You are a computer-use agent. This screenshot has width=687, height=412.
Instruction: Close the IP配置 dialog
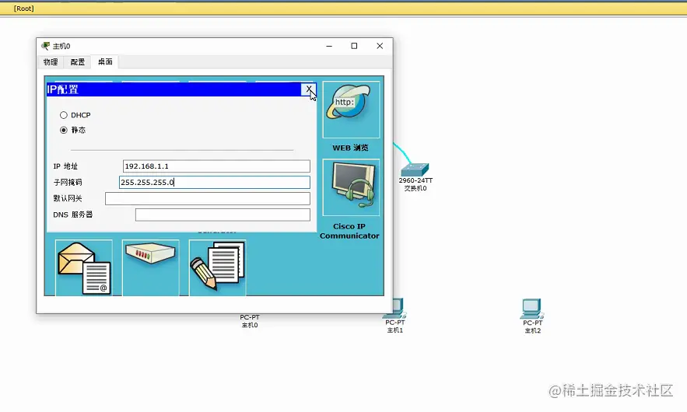308,89
